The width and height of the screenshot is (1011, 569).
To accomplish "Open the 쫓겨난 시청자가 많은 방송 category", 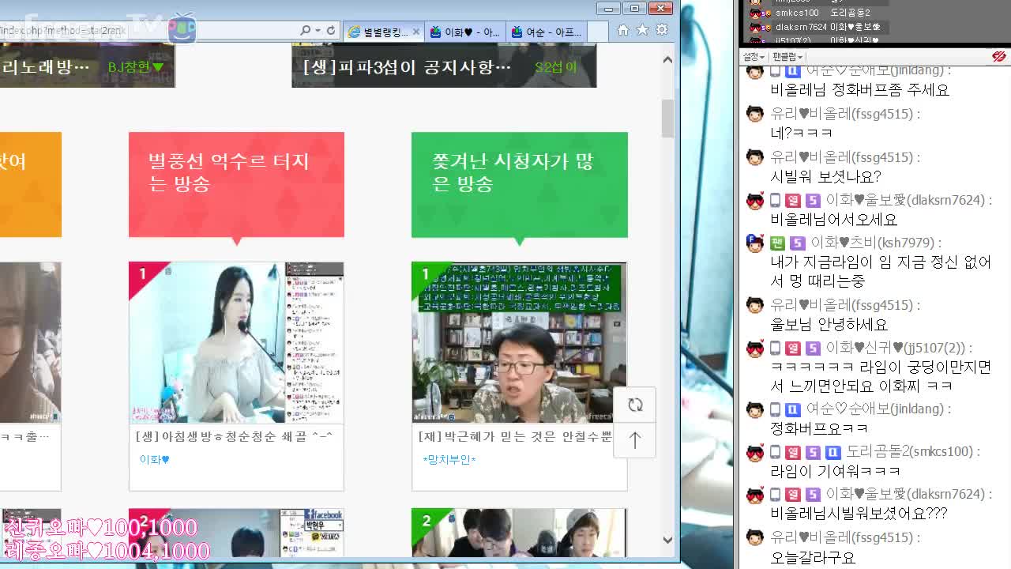I will pyautogui.click(x=520, y=184).
